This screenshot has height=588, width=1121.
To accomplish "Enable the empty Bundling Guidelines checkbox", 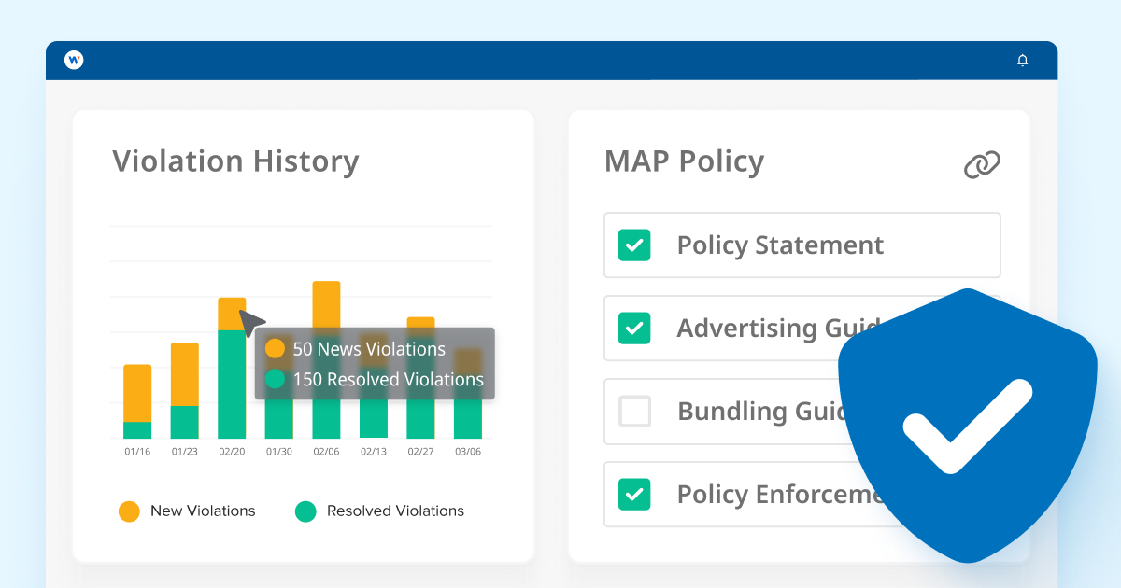I will (x=634, y=411).
